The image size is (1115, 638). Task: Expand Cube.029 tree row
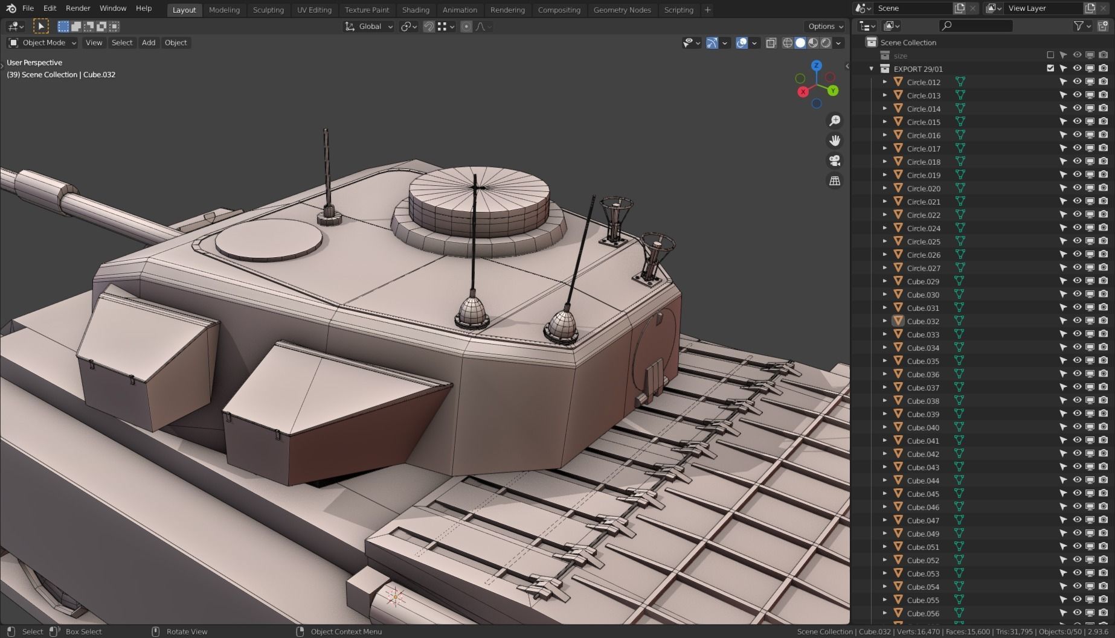pos(885,281)
